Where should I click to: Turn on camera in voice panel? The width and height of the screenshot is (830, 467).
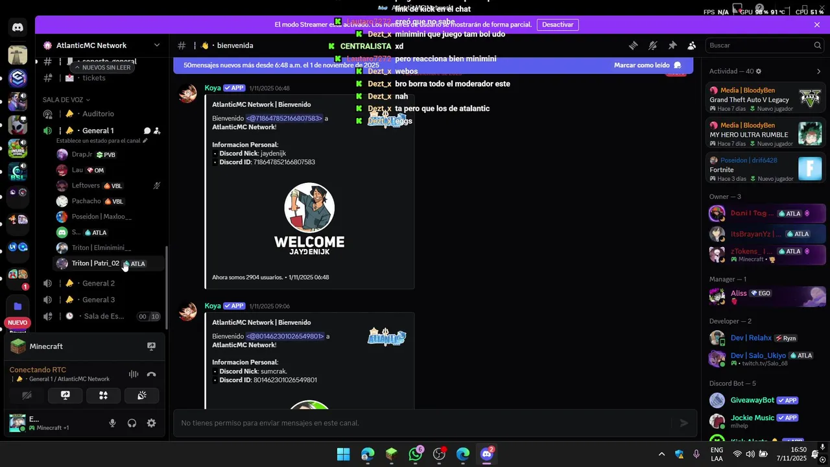pos(27,396)
